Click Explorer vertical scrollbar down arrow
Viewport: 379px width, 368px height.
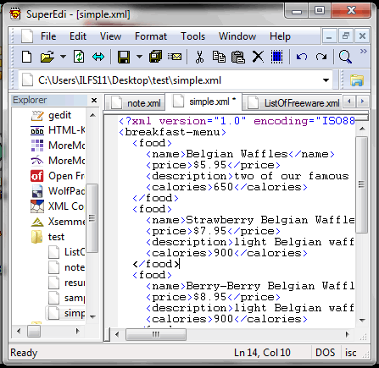[x=92, y=316]
